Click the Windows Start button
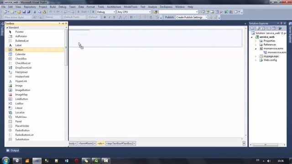This screenshot has width=292, height=164. 6,160
